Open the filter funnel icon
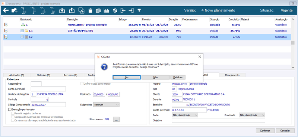298x137 pixels. coord(139,11)
